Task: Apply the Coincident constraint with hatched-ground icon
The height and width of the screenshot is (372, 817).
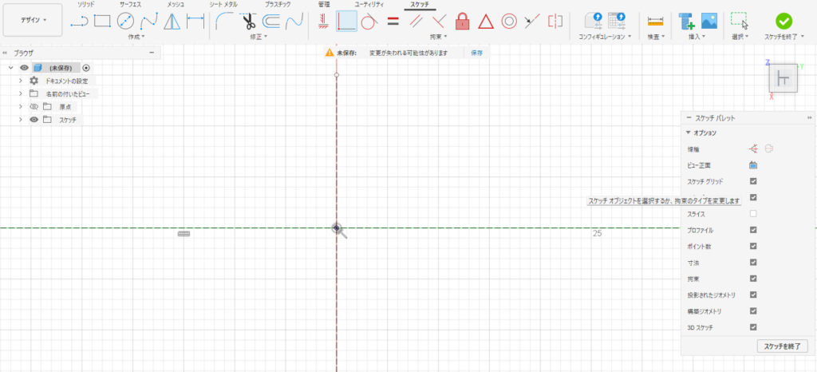Action: [x=322, y=22]
